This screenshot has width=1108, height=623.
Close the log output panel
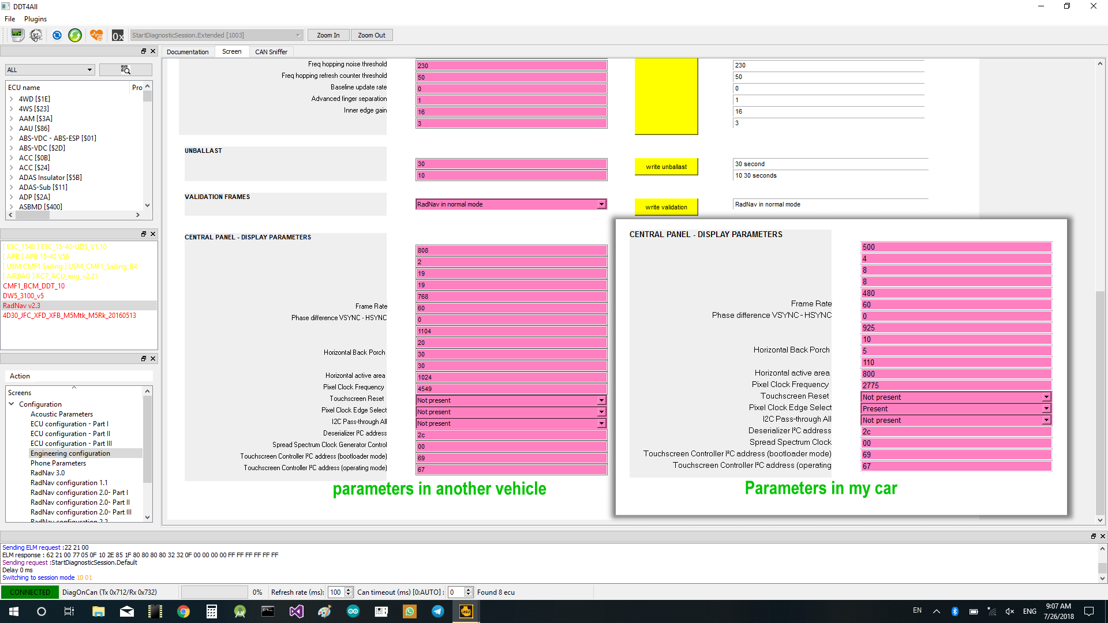click(x=1102, y=536)
